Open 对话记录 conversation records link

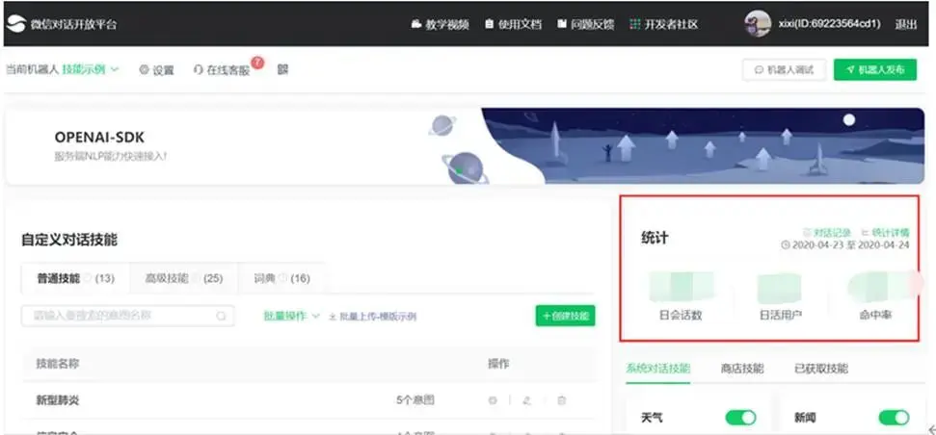click(826, 232)
